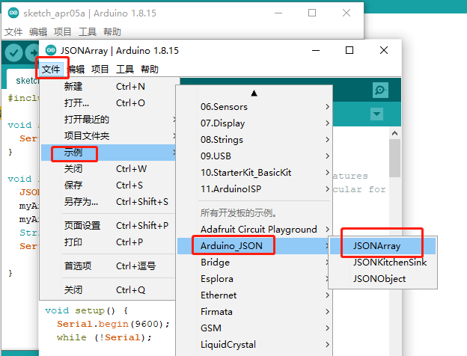This screenshot has height=356, width=467.
Task: Open 编辑 menu in sketch_apr05a window
Action: pyautogui.click(x=38, y=31)
